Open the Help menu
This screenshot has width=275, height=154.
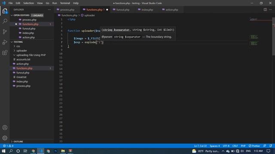(x=76, y=3)
